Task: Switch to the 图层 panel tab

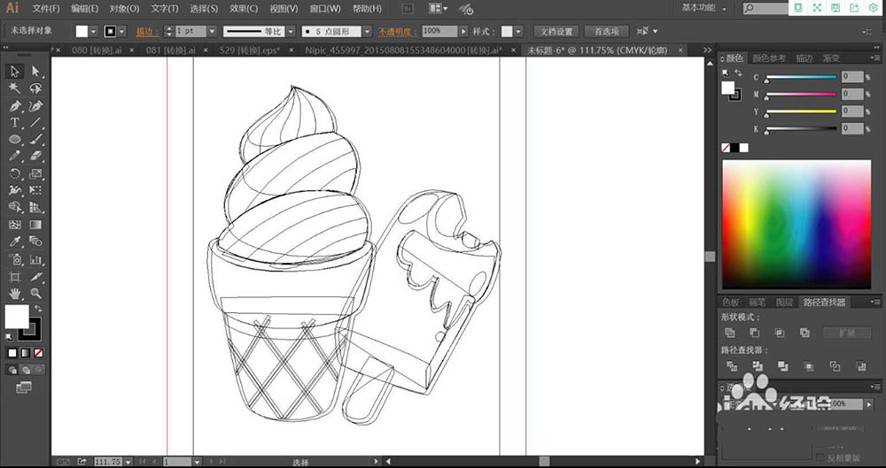Action: (x=784, y=302)
